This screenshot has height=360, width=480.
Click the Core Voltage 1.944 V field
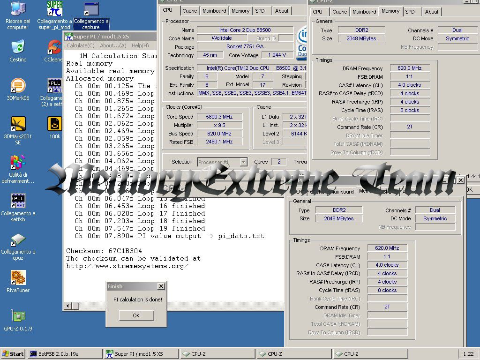coord(277,55)
